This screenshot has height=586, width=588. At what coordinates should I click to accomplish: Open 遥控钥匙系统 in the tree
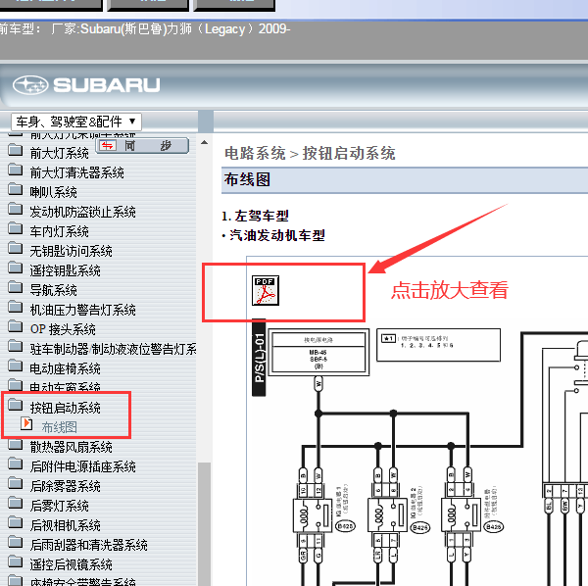click(66, 270)
